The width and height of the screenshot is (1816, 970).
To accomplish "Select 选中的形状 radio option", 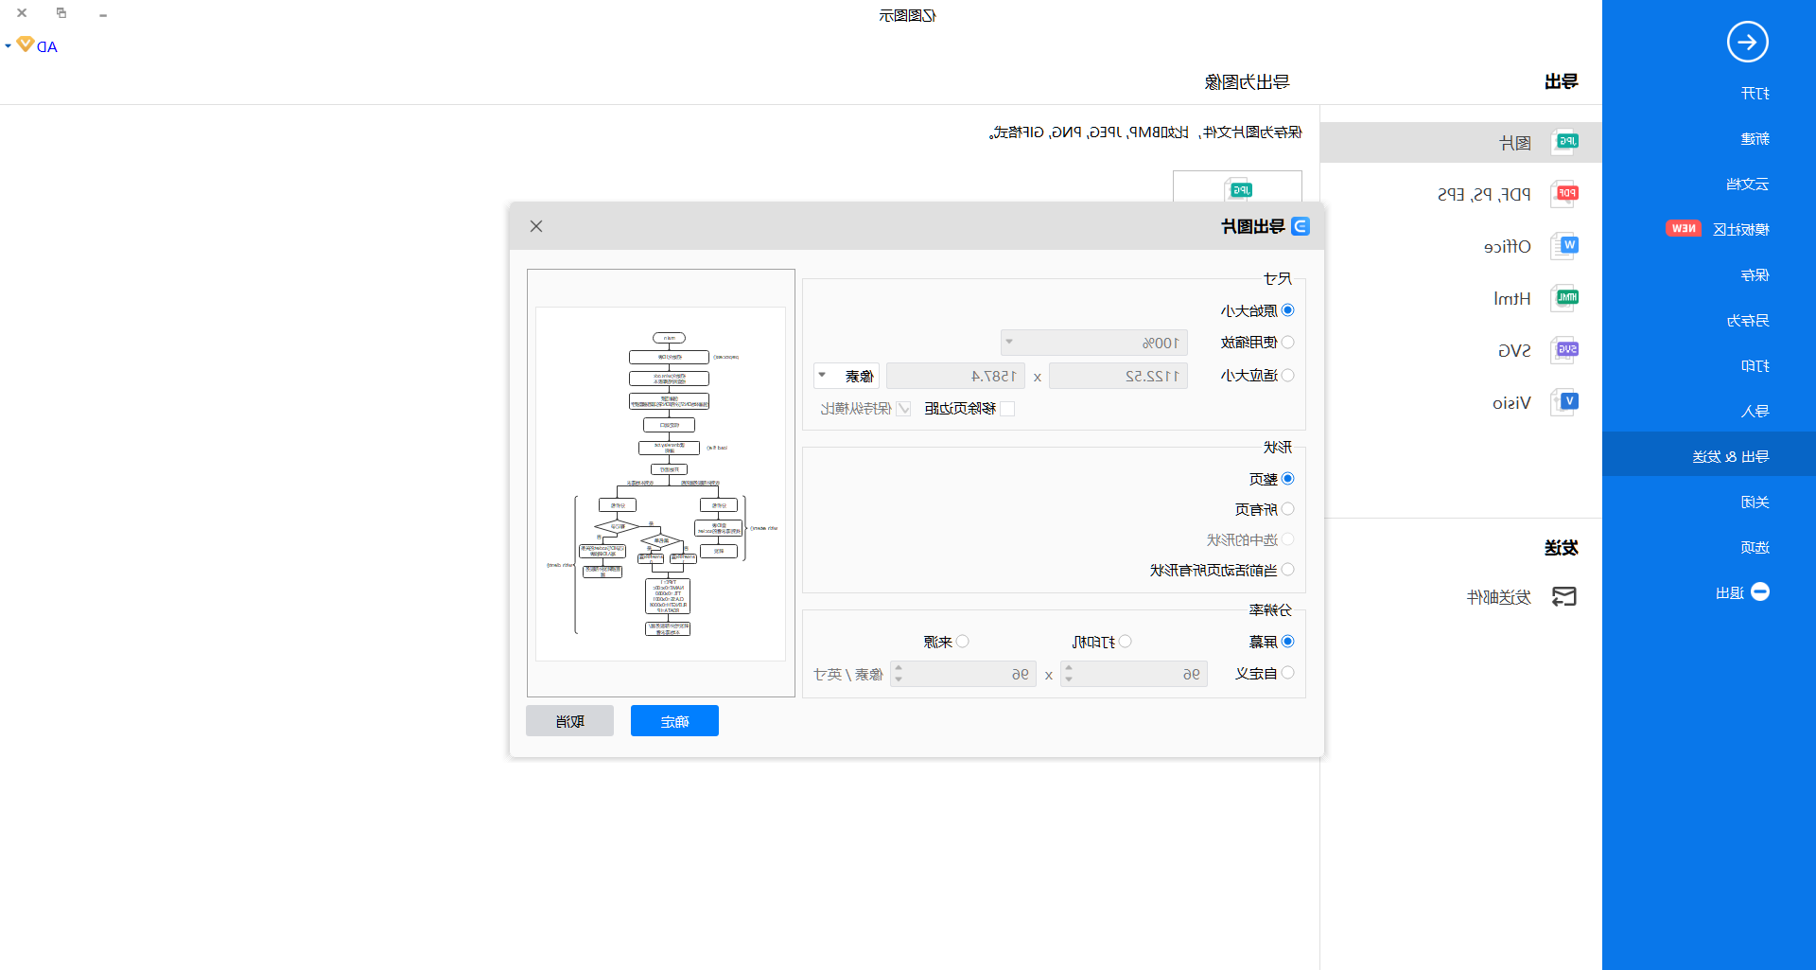I will [x=1288, y=539].
